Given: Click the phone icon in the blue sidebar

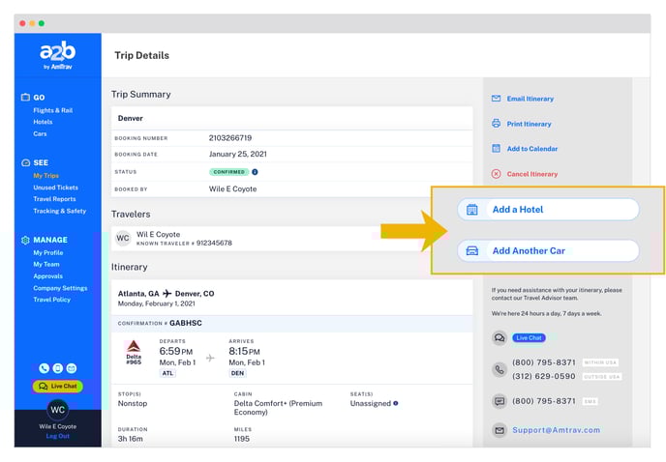Looking at the screenshot, I should point(44,368).
